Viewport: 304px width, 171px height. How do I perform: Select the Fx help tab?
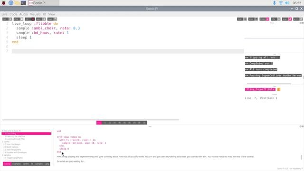click(32, 164)
